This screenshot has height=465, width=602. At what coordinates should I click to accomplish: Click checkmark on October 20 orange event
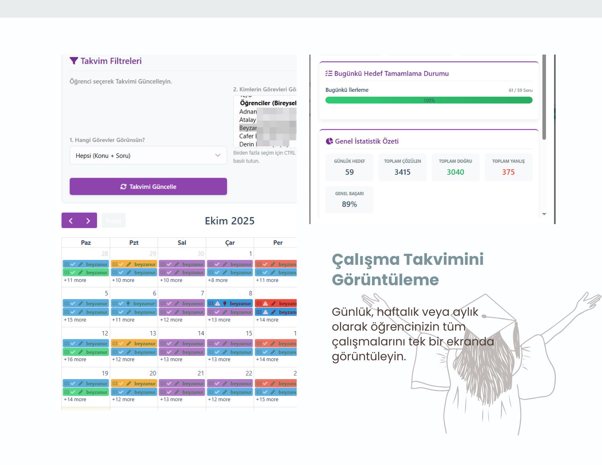[121, 384]
